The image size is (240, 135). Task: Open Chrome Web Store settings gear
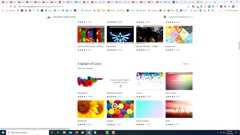coord(165,17)
